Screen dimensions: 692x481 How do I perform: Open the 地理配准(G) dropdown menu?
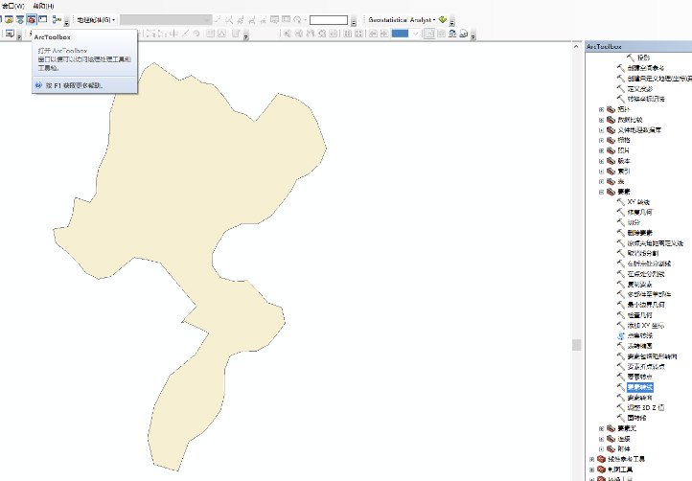[96, 19]
